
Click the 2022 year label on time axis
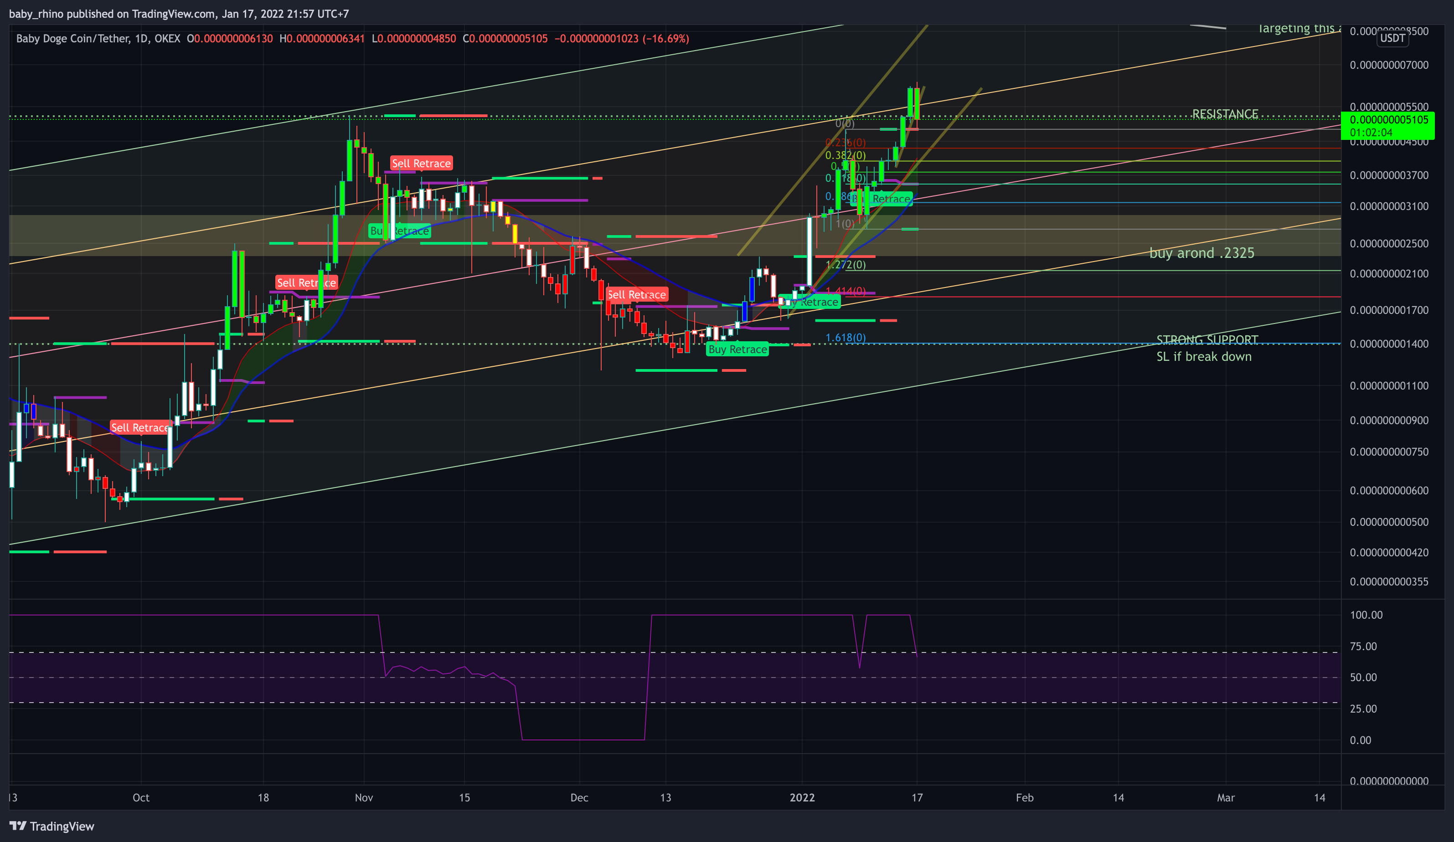coord(802,798)
